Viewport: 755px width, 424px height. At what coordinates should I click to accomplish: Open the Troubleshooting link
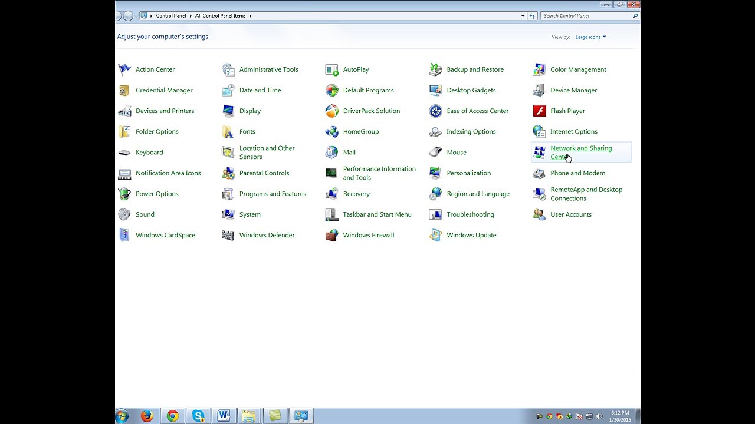click(471, 214)
